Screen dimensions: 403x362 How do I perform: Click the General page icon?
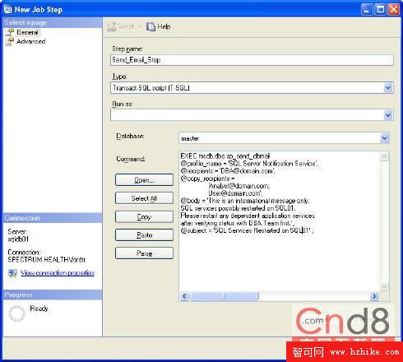pyautogui.click(x=10, y=32)
